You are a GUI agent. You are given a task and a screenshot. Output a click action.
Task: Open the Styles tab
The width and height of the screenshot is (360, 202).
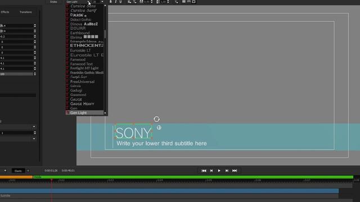pyautogui.click(x=53, y=2)
